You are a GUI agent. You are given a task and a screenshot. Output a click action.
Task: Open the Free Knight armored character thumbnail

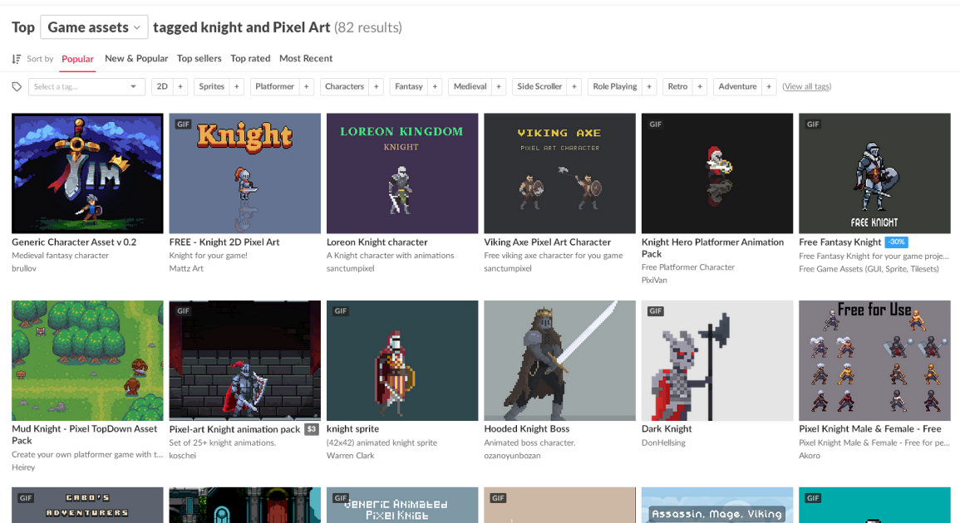875,174
